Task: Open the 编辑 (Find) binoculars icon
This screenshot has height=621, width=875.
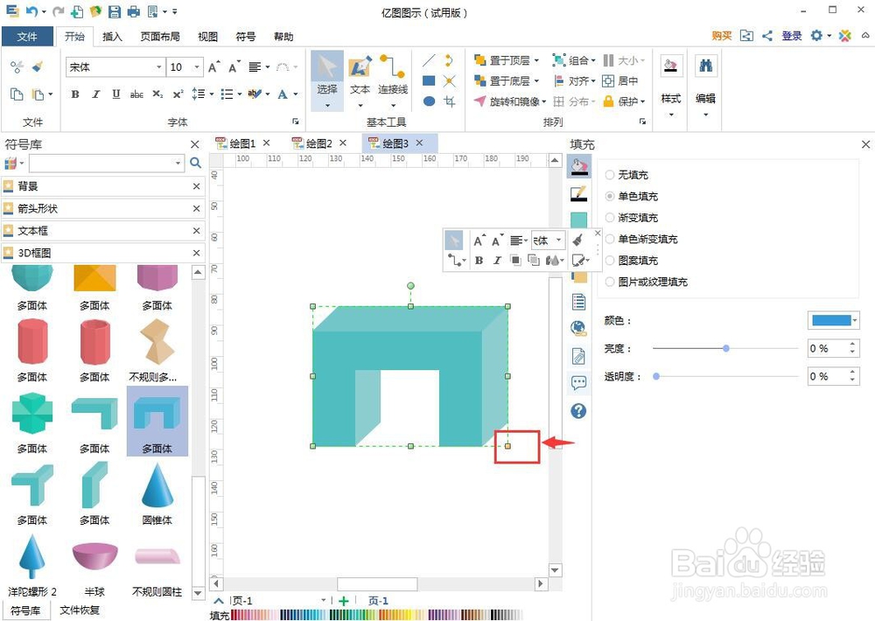Action: pyautogui.click(x=705, y=66)
